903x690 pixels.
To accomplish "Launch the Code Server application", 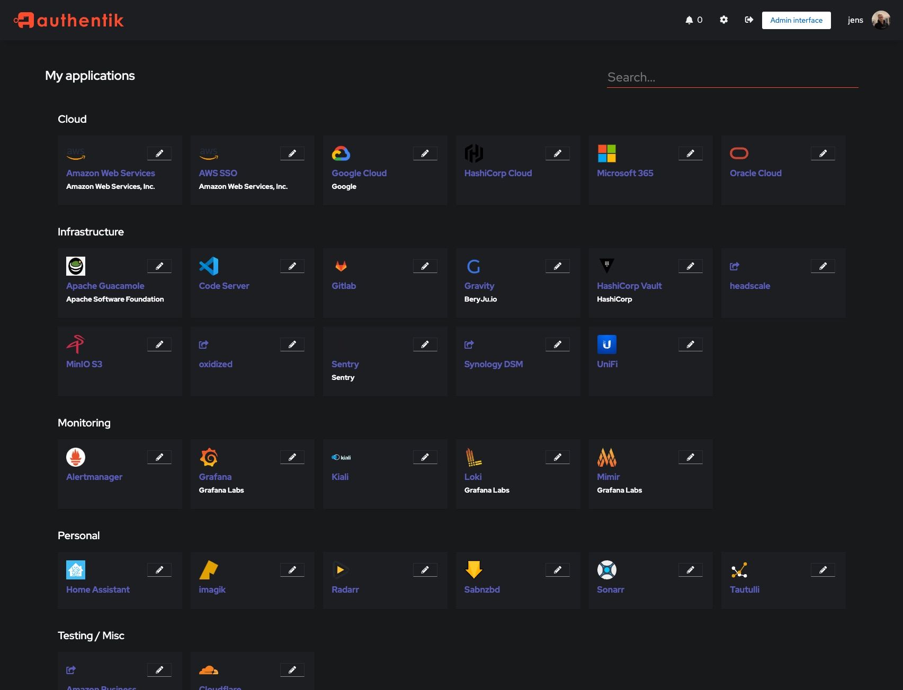I will point(223,286).
